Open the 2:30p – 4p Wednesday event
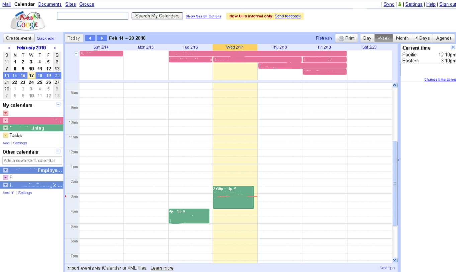The height and width of the screenshot is (272, 456). point(234,197)
